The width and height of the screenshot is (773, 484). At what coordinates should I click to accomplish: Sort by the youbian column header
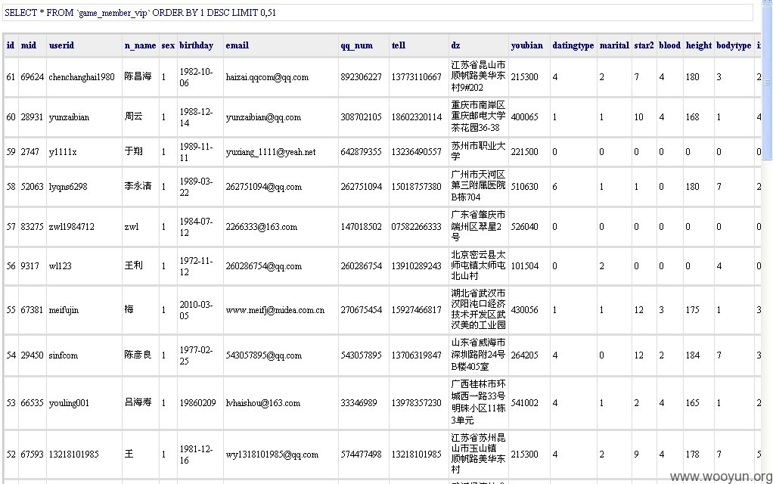point(527,45)
